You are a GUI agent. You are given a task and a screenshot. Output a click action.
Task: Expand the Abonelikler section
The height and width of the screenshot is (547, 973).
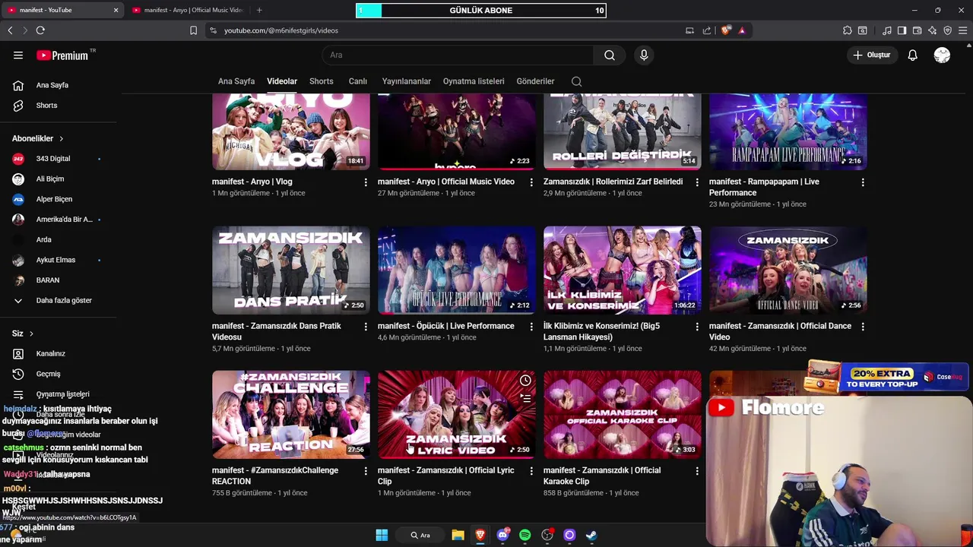coord(38,138)
